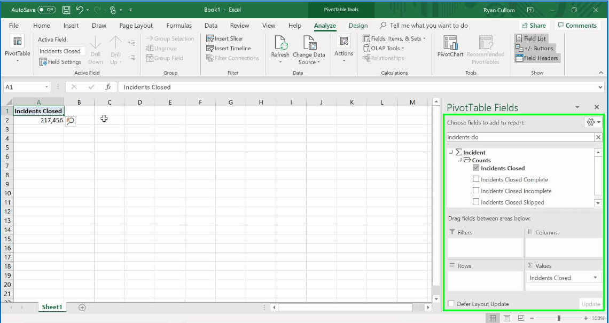The width and height of the screenshot is (609, 323).
Task: Click the Save icon in title bar
Action: tap(66, 10)
